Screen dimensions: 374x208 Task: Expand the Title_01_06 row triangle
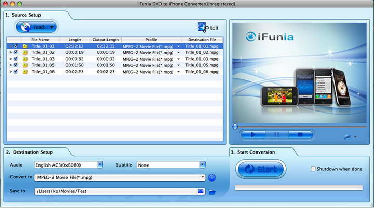[11, 72]
